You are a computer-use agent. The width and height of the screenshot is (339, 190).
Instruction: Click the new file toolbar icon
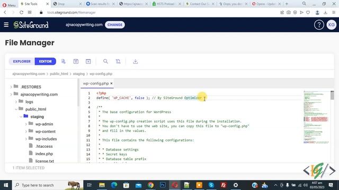click(x=64, y=61)
